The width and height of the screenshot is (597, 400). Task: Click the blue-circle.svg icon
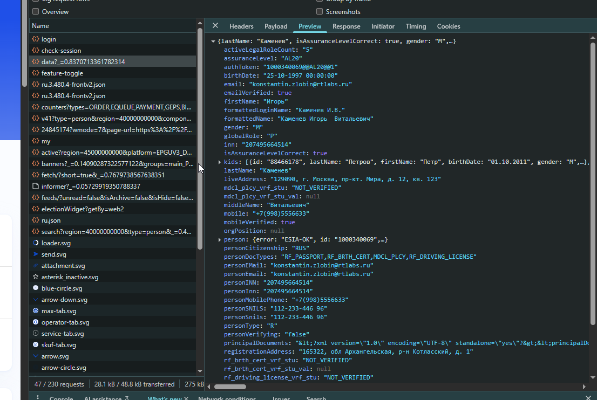[x=36, y=288]
